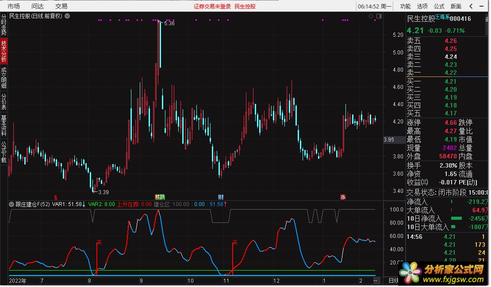Click the 卖二 price 4.23
Image resolution: width=491 pixels, height=287 pixels.
(x=451, y=65)
